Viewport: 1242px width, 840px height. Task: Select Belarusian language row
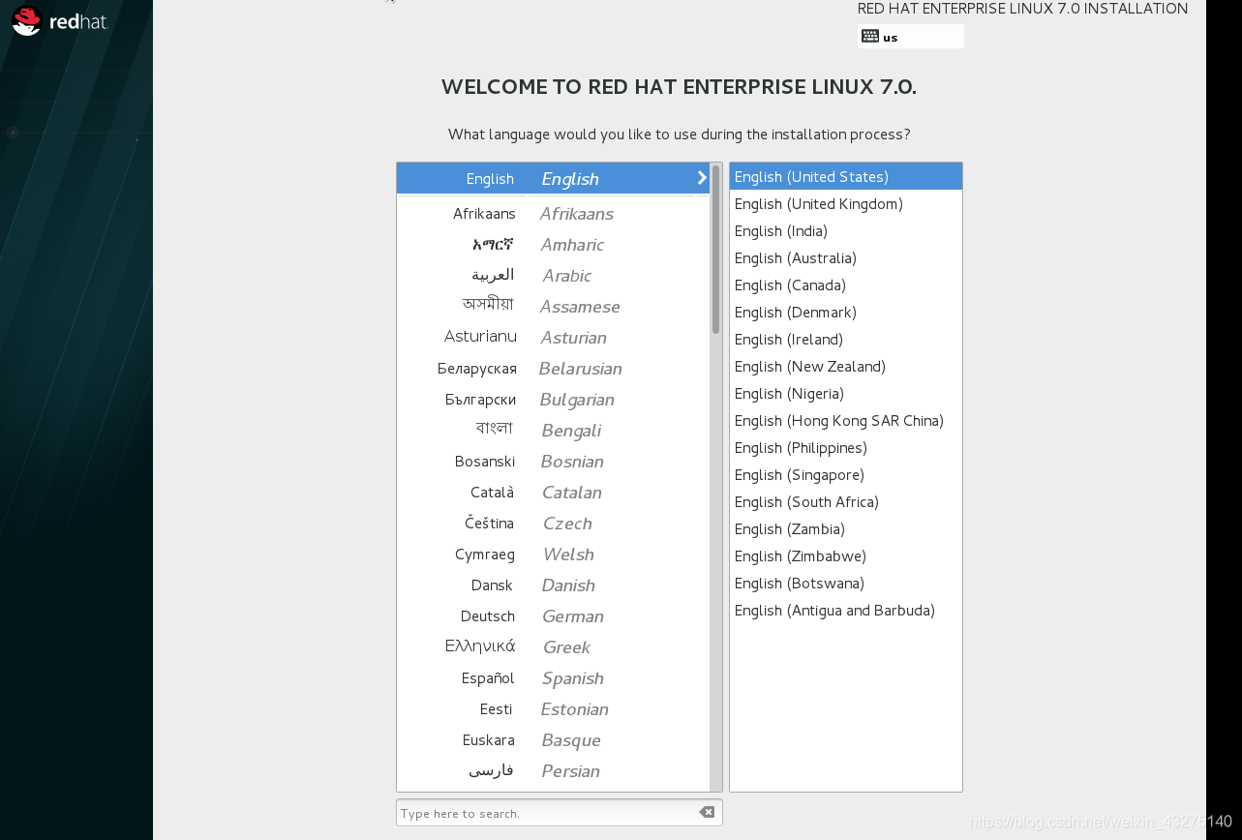click(553, 369)
